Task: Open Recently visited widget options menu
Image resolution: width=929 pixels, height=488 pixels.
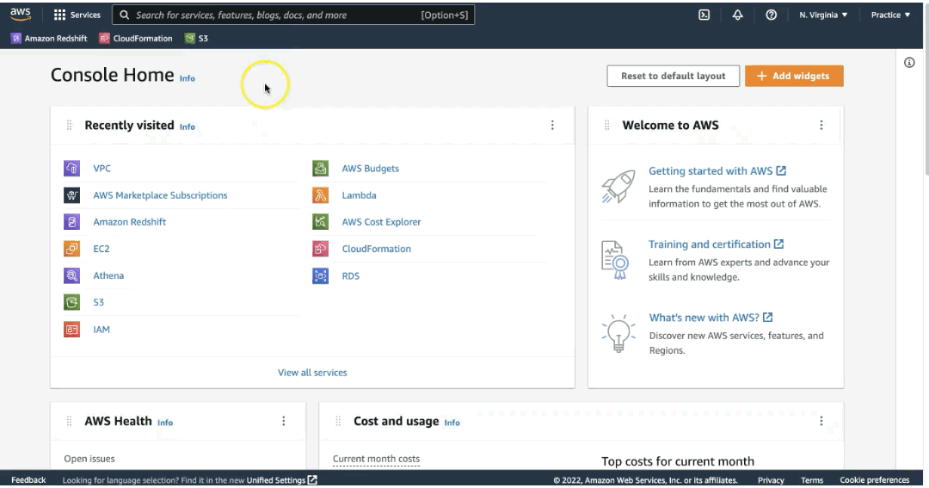Action: point(552,125)
